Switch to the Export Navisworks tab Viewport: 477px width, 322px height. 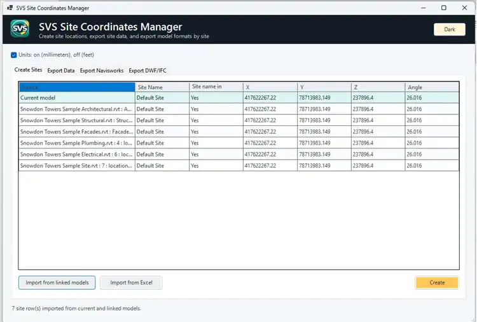point(102,70)
